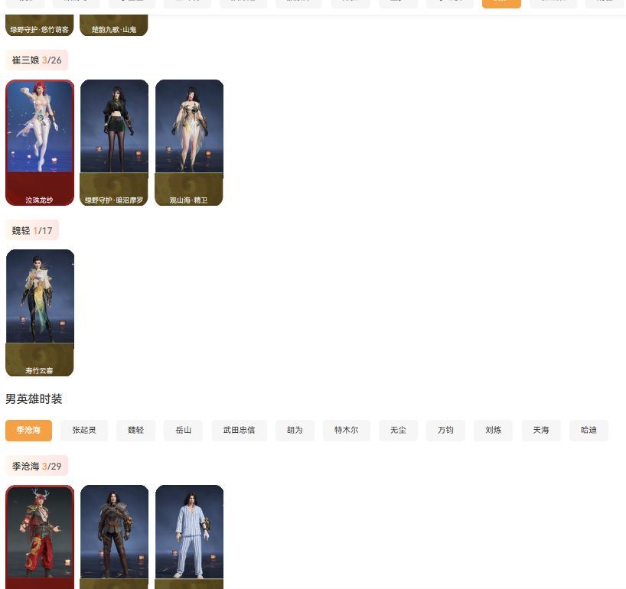
Task: Click the 刘炼 hero tab
Action: point(493,431)
